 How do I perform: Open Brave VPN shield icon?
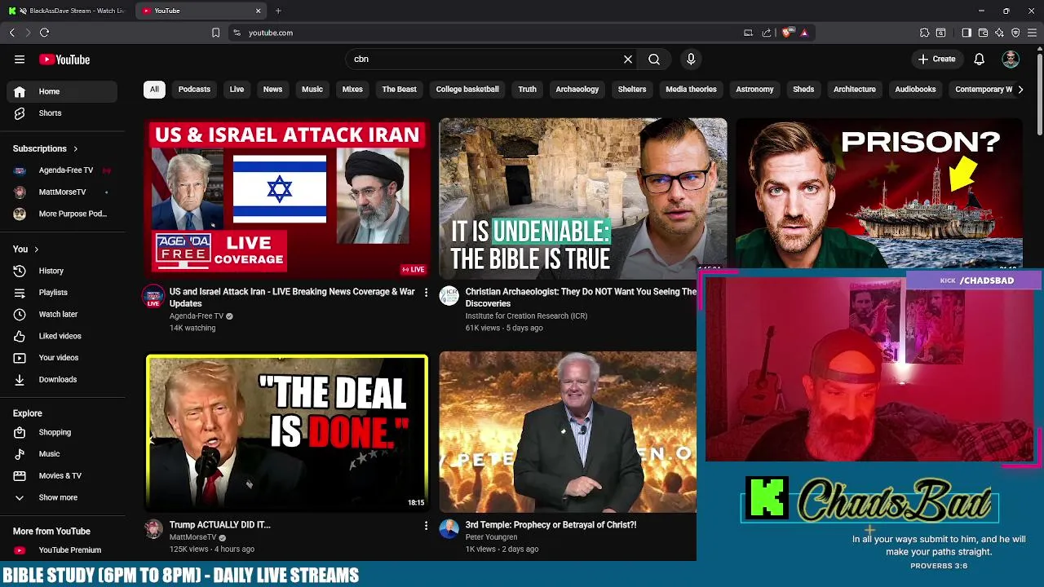[1015, 33]
